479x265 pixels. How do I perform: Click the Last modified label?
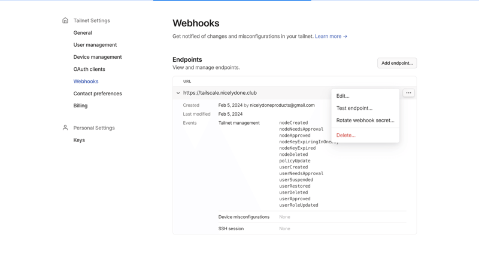click(197, 114)
